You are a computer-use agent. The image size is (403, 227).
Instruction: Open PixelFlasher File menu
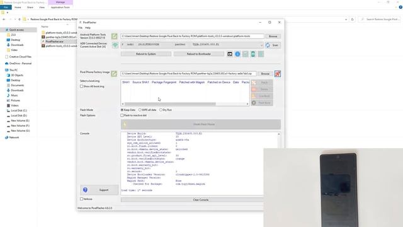point(81,28)
